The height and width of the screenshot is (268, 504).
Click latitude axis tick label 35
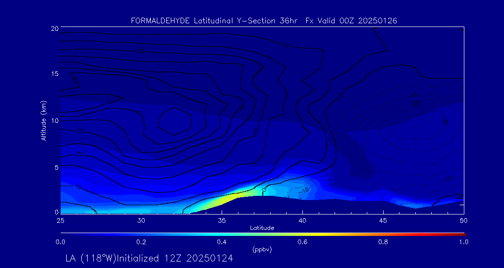[x=222, y=221]
